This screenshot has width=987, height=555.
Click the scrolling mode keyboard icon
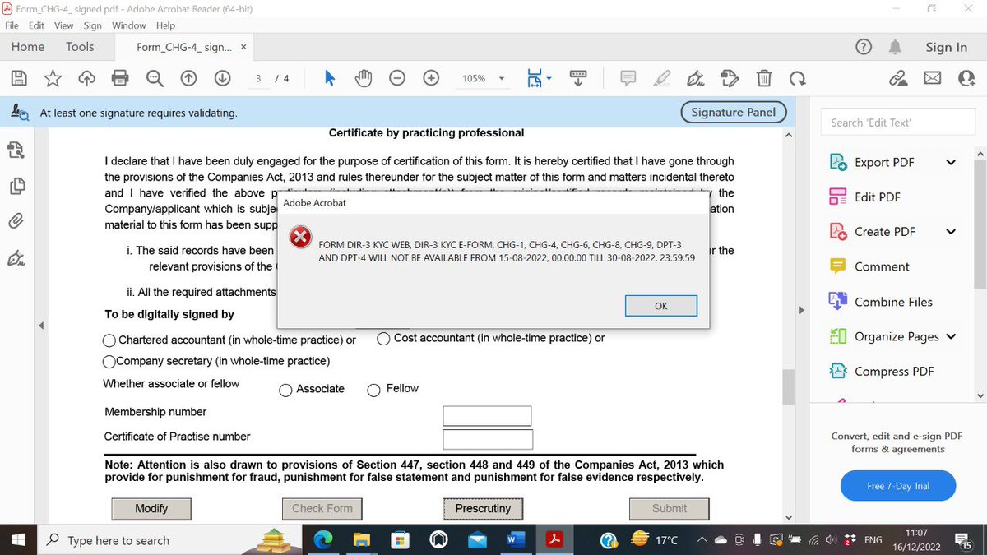pyautogui.click(x=577, y=77)
